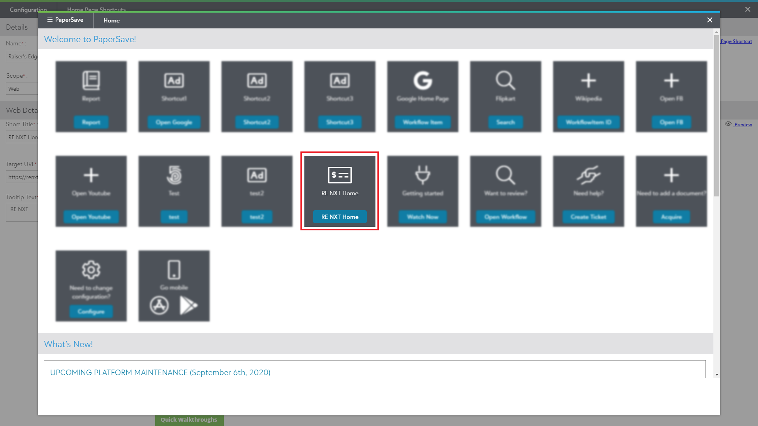This screenshot has height=426, width=758.
Task: Click the Need help handshake icon
Action: pos(588,175)
